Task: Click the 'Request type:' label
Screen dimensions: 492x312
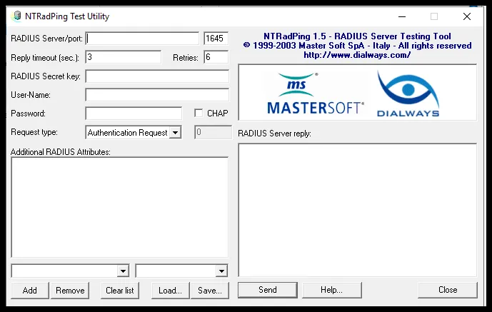Action: pyautogui.click(x=34, y=132)
